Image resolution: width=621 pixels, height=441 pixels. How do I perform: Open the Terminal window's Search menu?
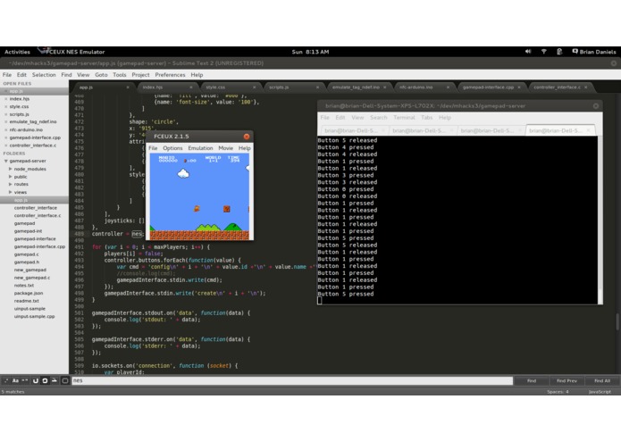(x=379, y=118)
